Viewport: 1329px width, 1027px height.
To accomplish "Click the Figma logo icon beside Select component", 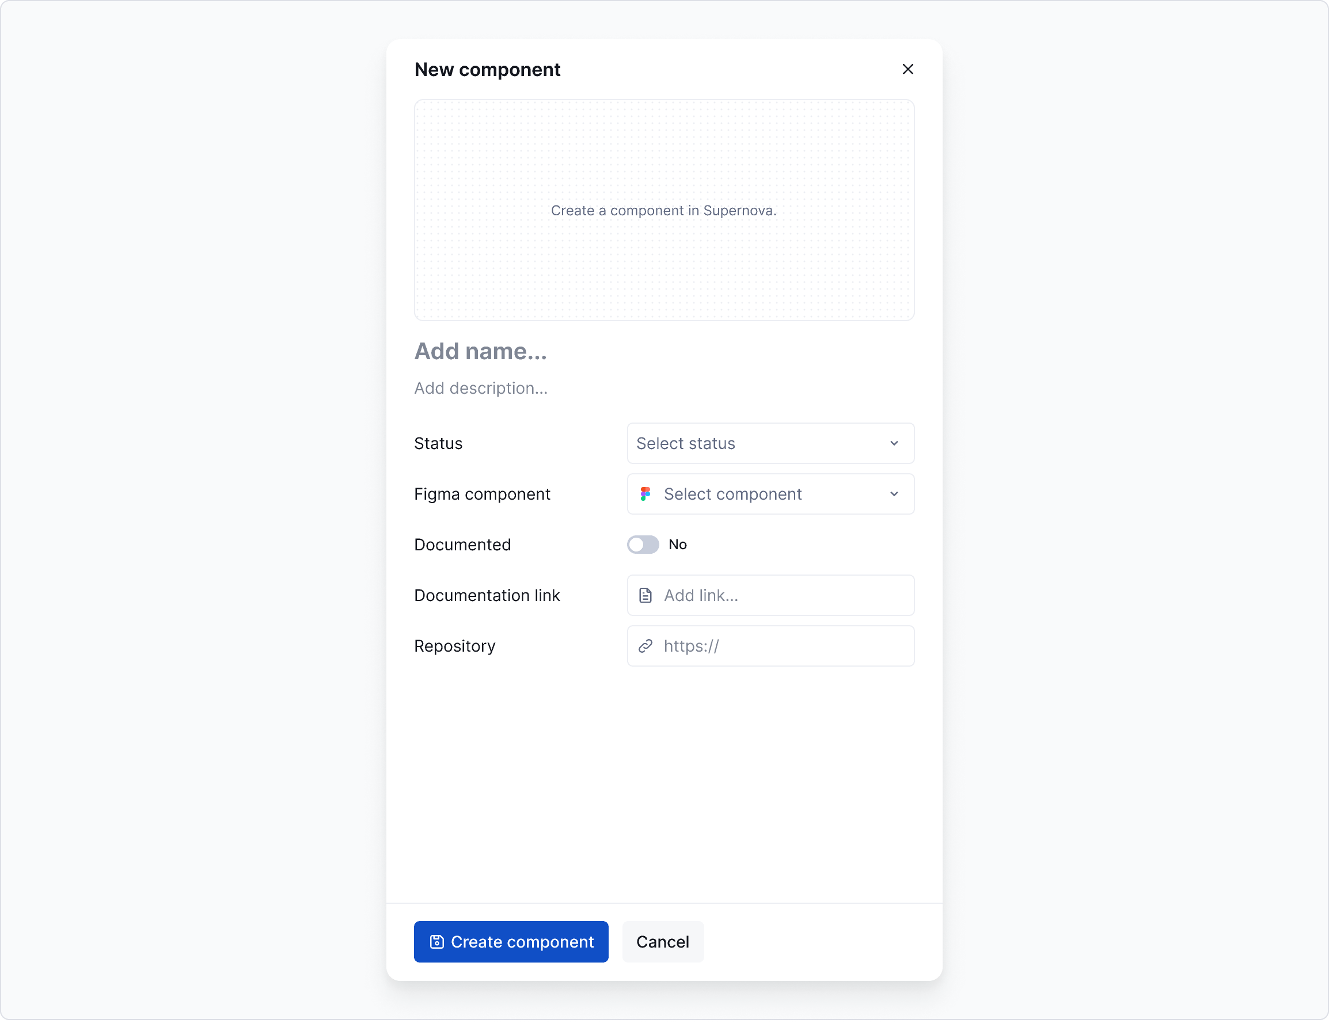I will pyautogui.click(x=645, y=493).
